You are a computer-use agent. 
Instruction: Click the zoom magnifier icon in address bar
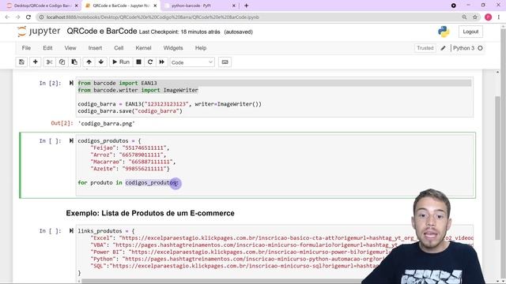[464, 17]
